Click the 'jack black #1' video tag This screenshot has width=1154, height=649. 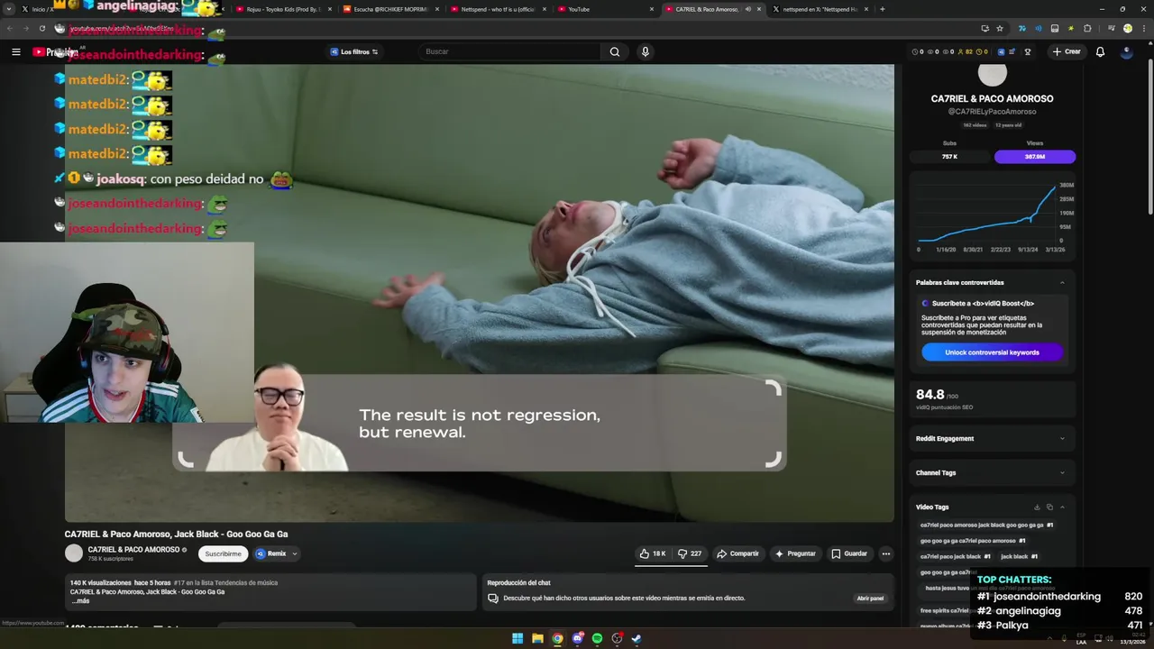pyautogui.click(x=1019, y=556)
